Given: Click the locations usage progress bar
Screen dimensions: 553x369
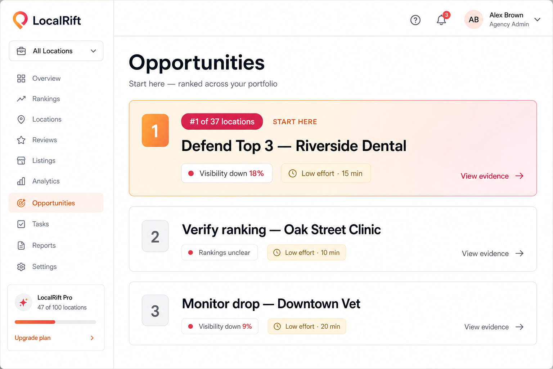Looking at the screenshot, I should 55,322.
